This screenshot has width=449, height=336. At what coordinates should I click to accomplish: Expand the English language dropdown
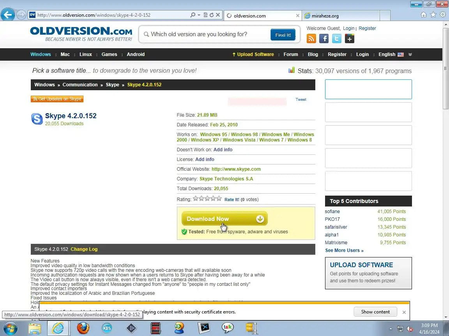[x=391, y=54]
